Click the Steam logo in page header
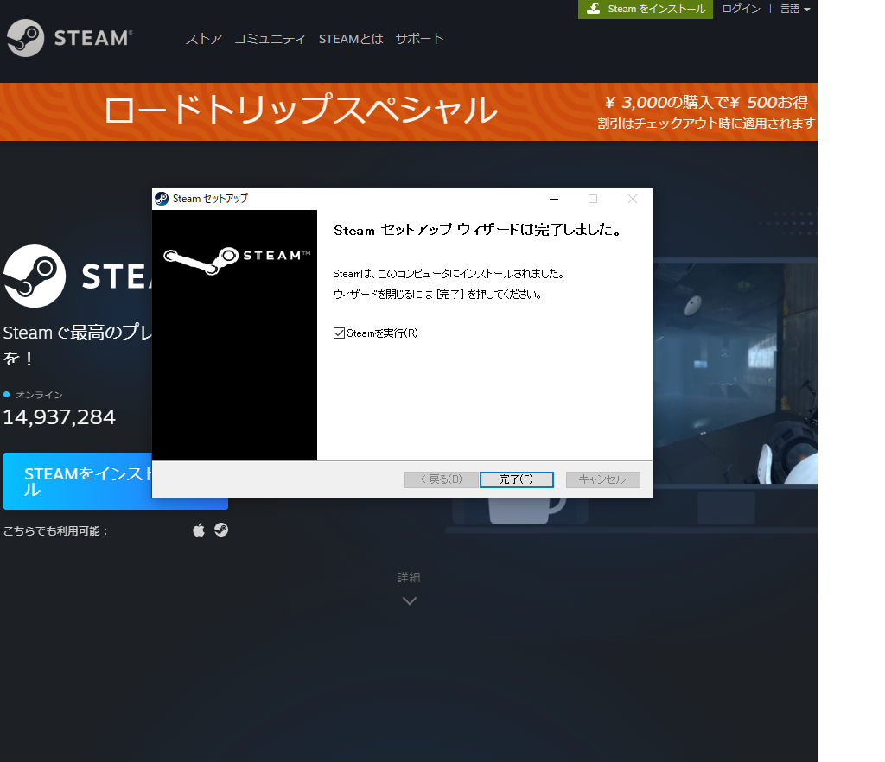 [69, 38]
